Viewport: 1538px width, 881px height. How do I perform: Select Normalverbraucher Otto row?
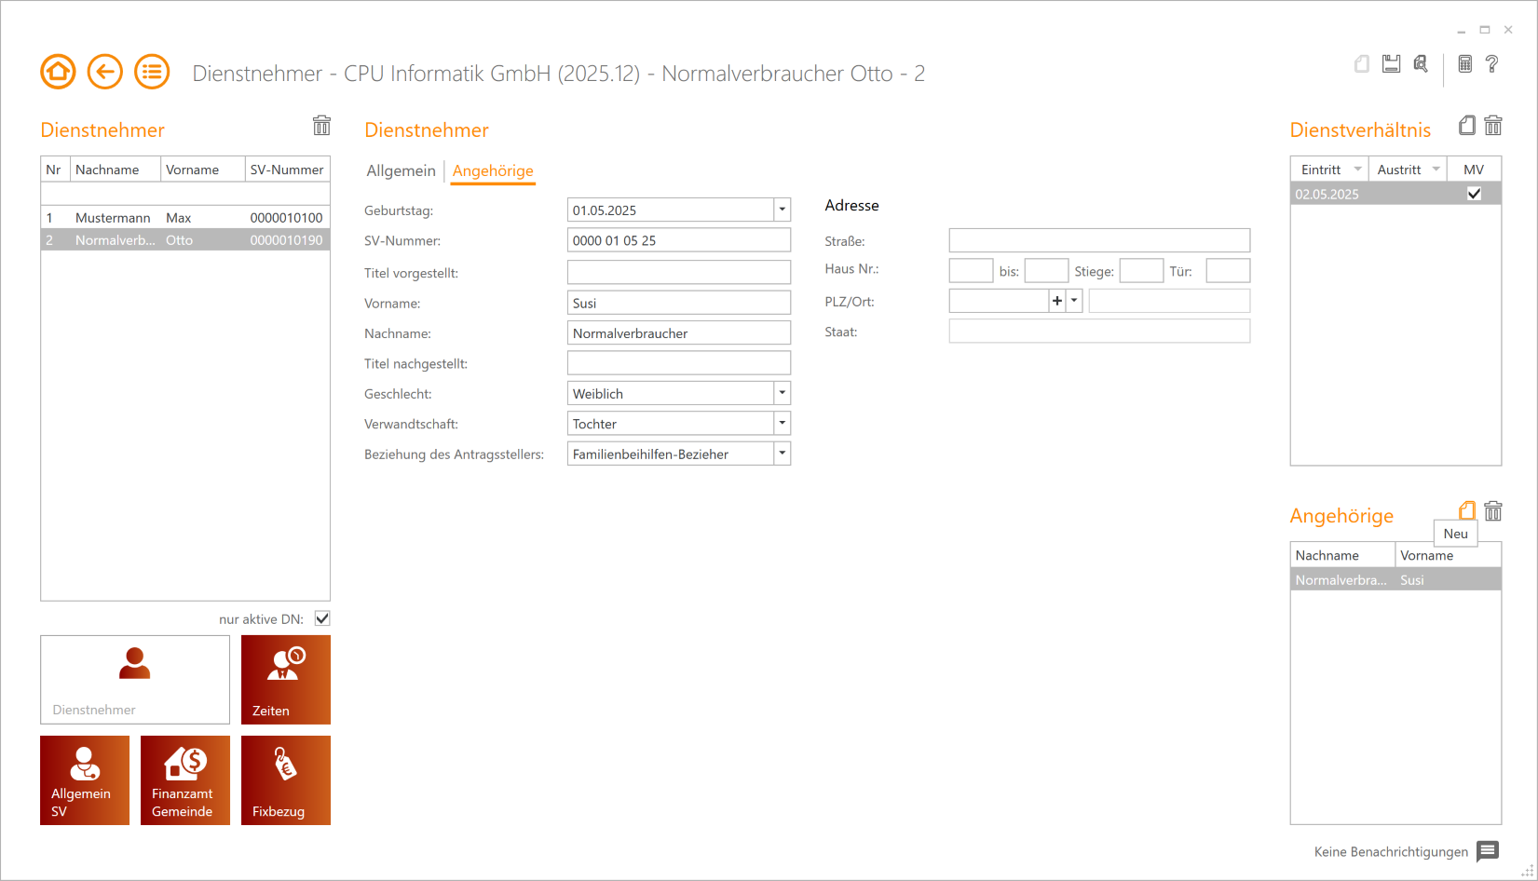185,240
